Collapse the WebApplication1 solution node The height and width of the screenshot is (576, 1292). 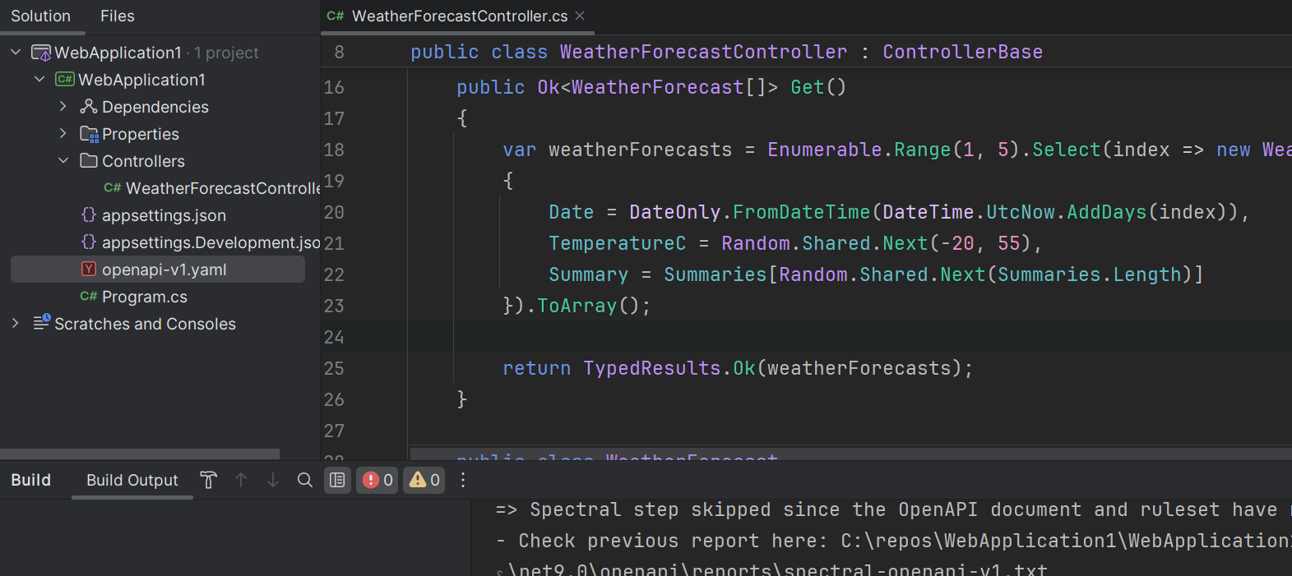tap(16, 53)
